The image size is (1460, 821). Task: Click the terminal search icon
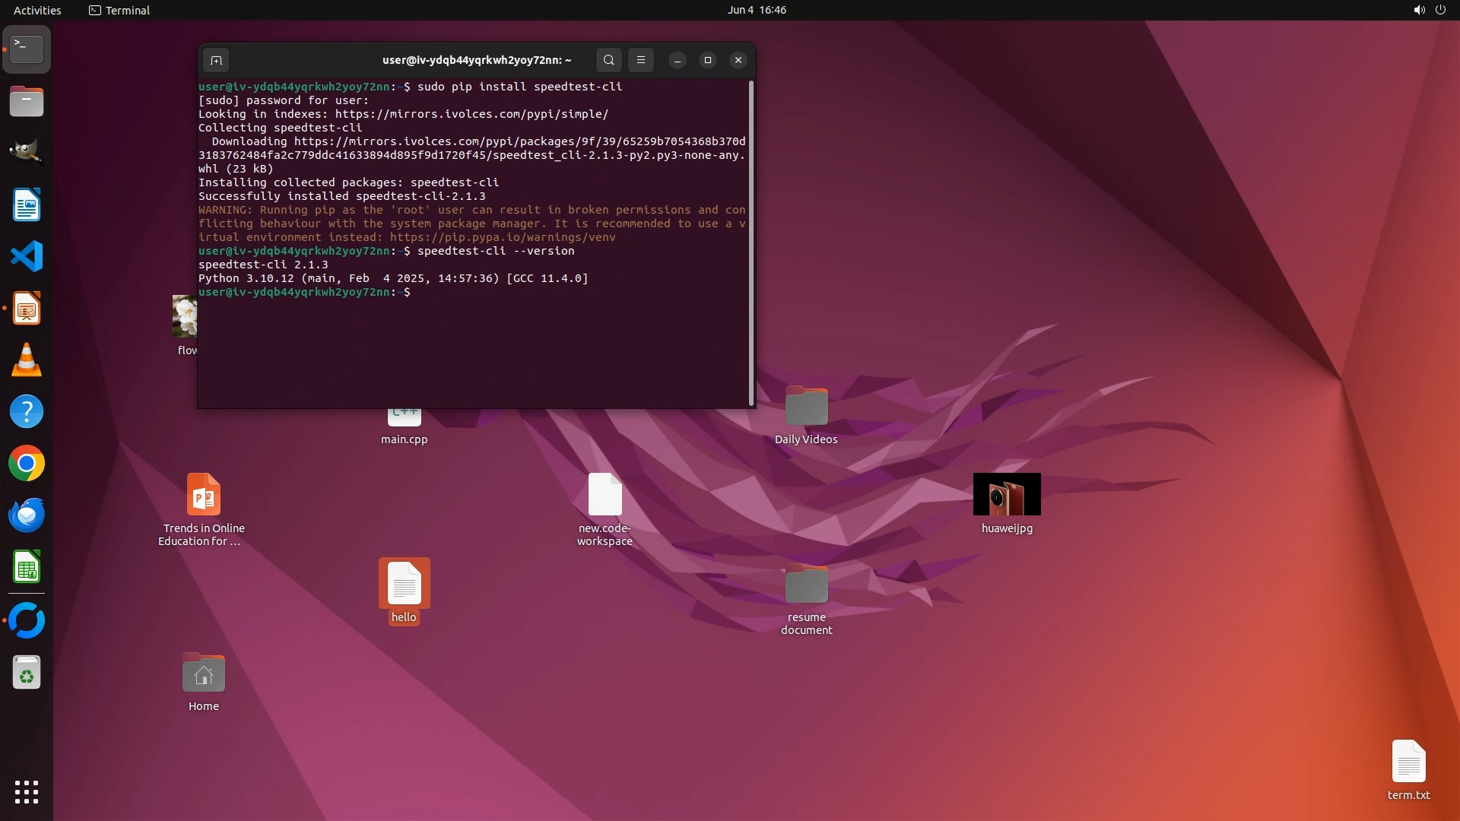tap(608, 60)
